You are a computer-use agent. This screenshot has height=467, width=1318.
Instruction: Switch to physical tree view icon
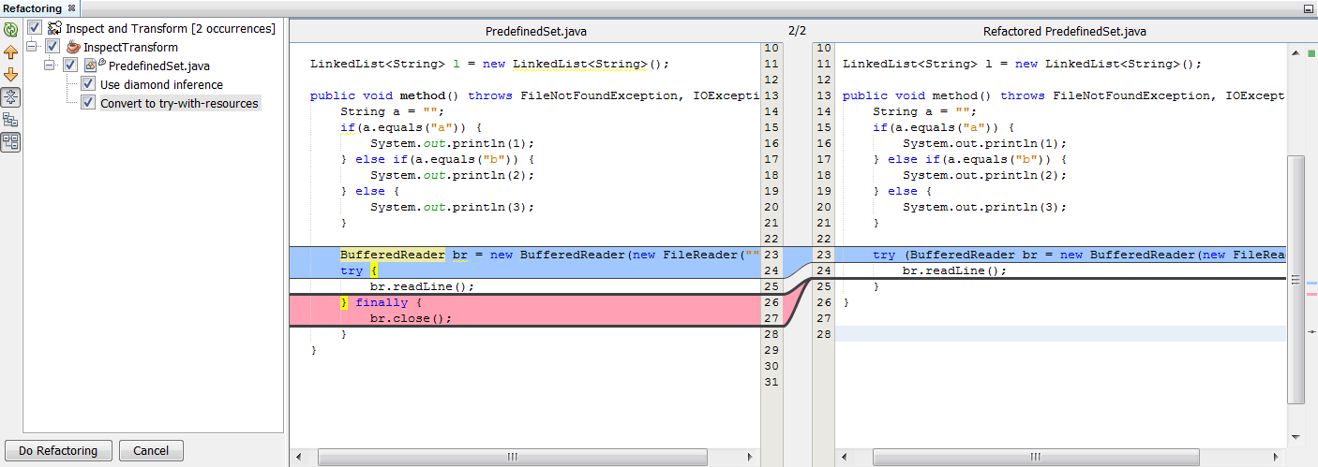point(11,142)
